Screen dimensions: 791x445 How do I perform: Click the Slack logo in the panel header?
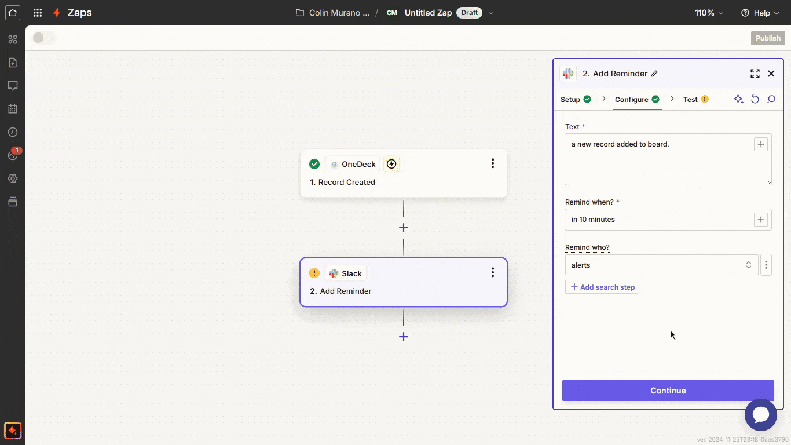tap(568, 74)
